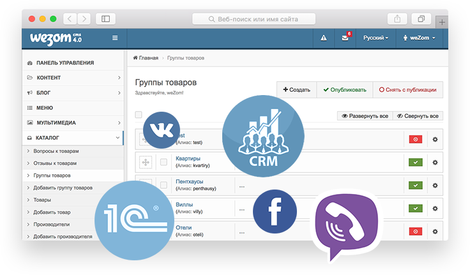
Task: Click the wezom cms 4.0 logo
Action: 56,39
